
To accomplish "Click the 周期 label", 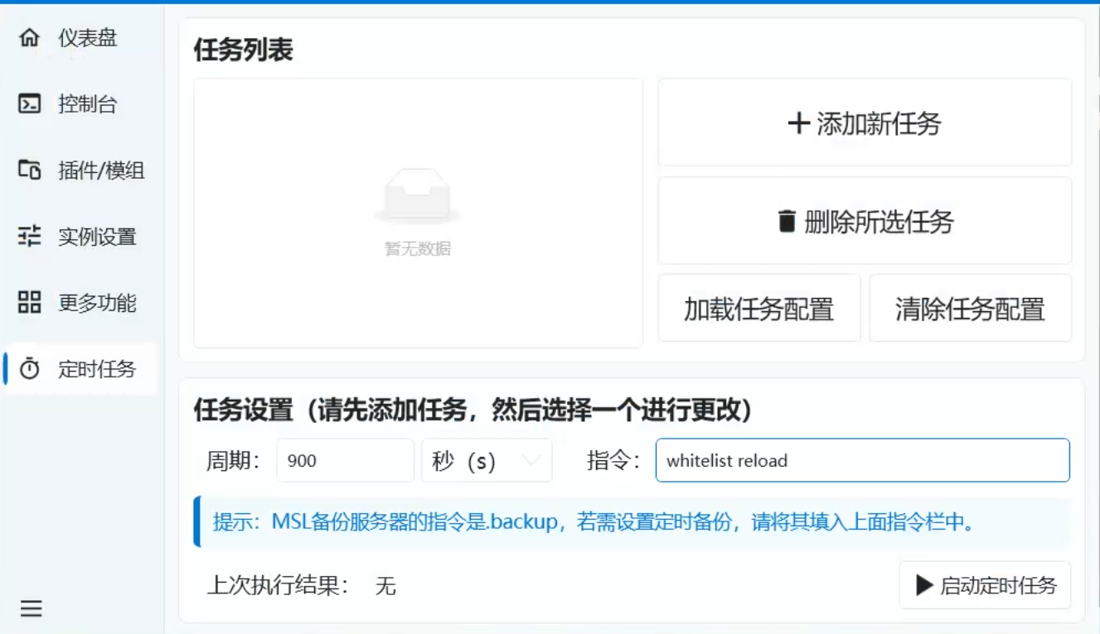I will pyautogui.click(x=233, y=461).
